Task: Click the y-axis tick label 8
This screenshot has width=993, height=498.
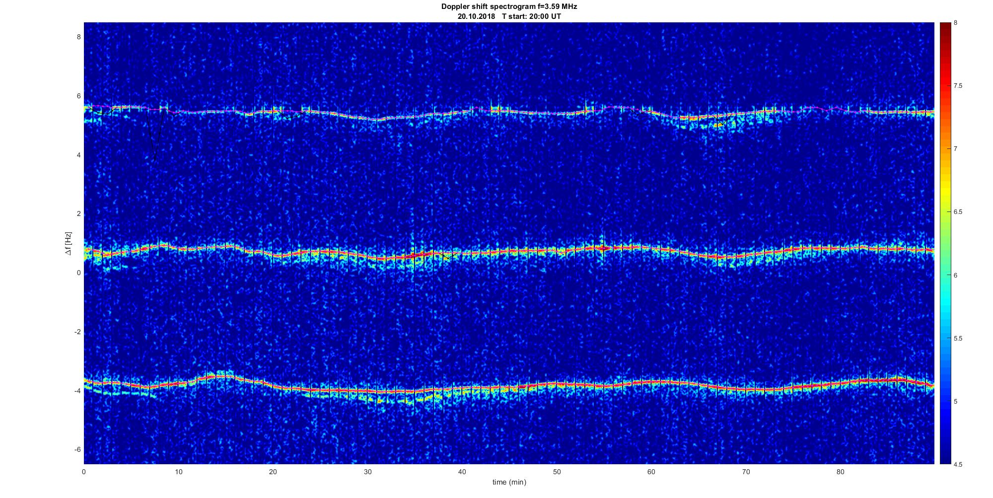Action: click(x=78, y=37)
